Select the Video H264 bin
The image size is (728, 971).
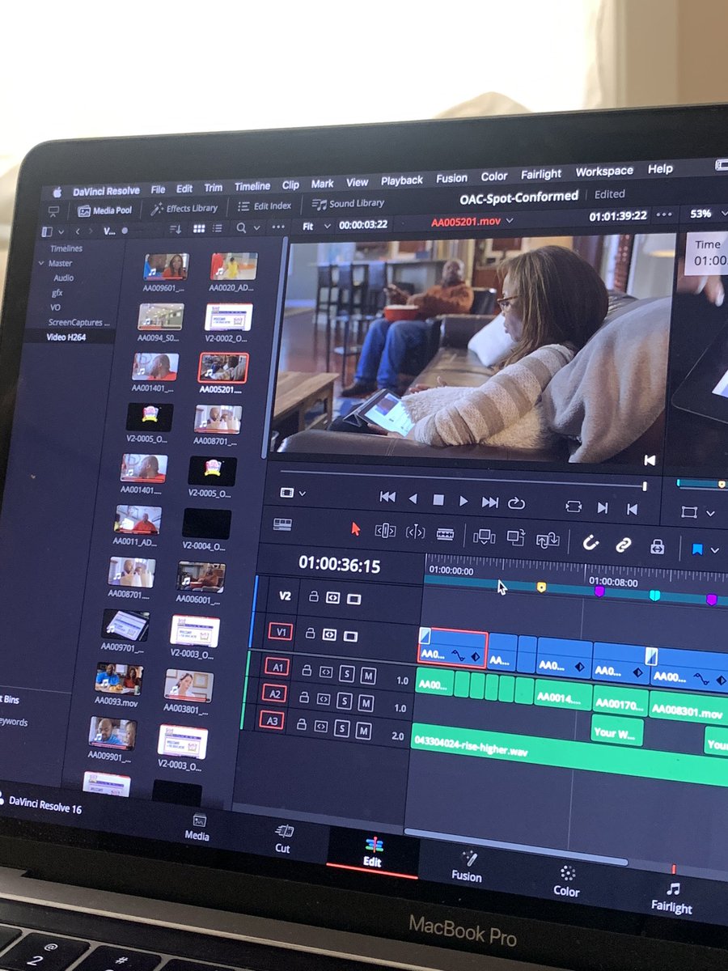[66, 337]
